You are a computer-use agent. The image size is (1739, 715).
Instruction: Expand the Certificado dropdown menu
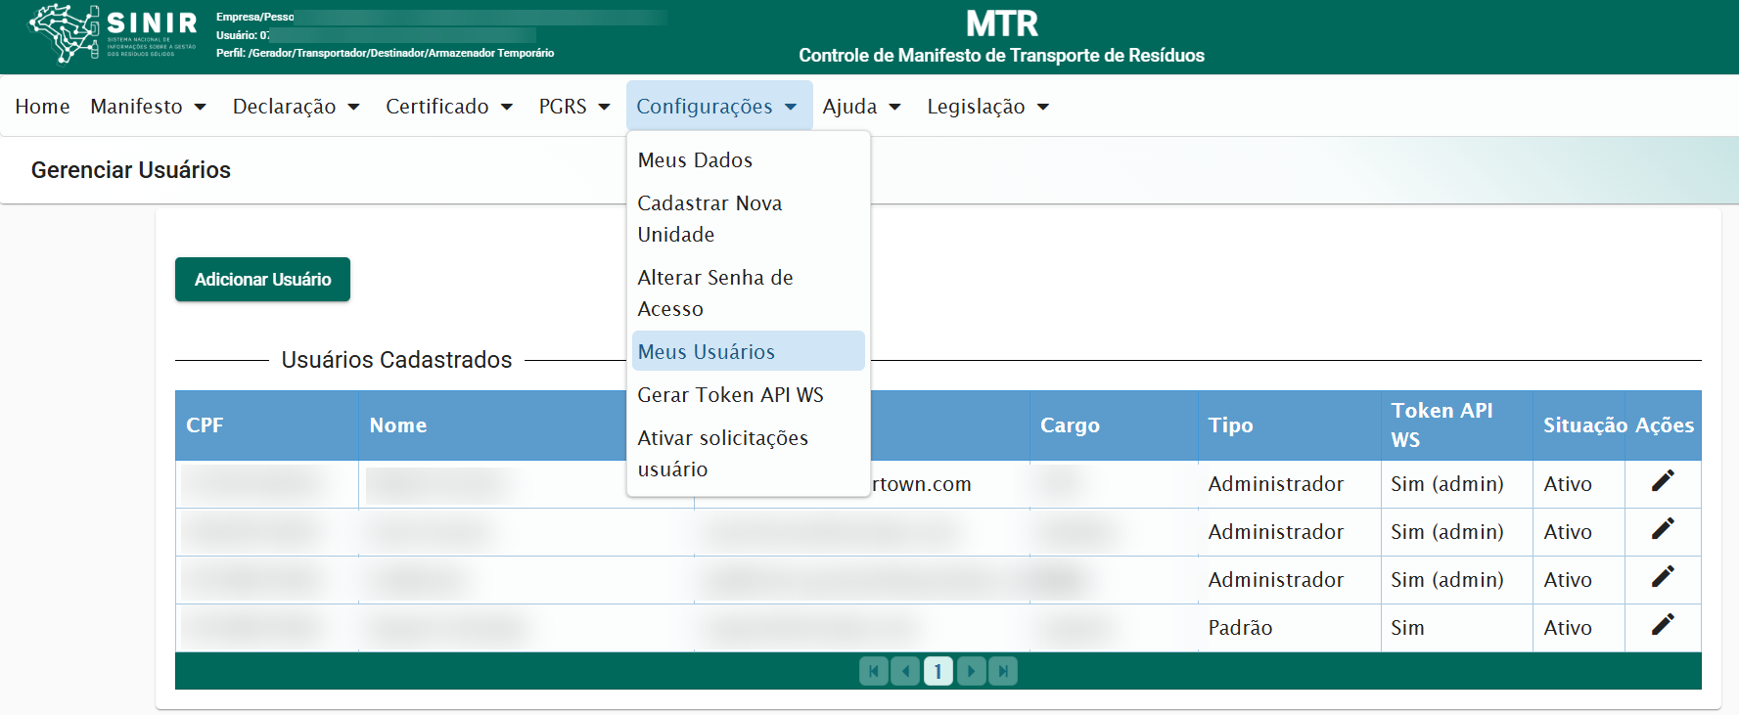[449, 107]
